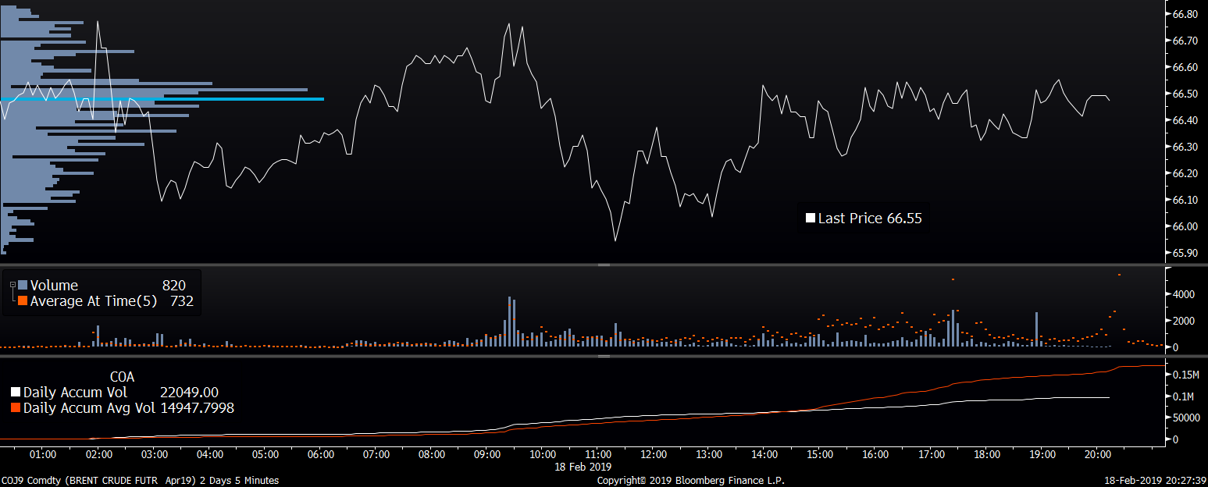Click the blue volume-profile point-of-control line

click(162, 99)
